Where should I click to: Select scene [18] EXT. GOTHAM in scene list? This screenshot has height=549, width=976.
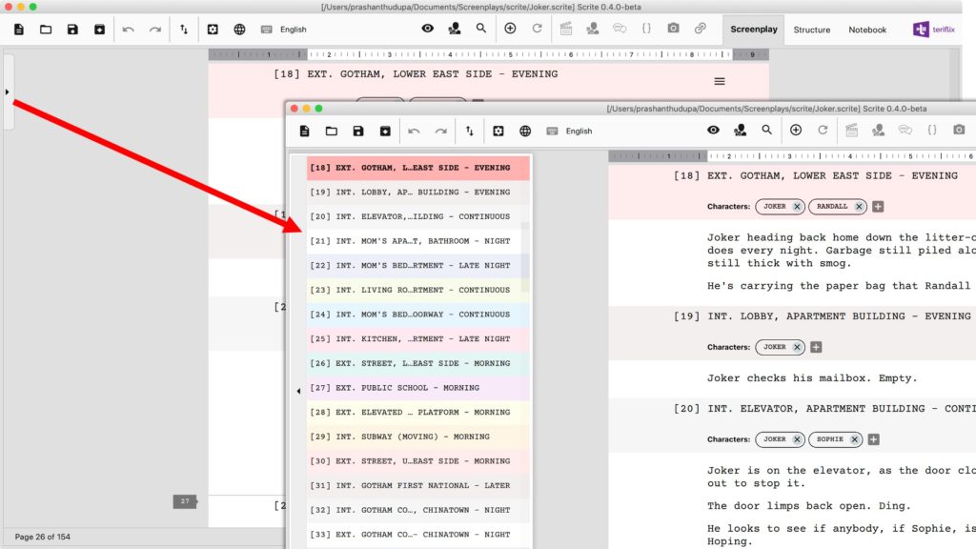417,168
